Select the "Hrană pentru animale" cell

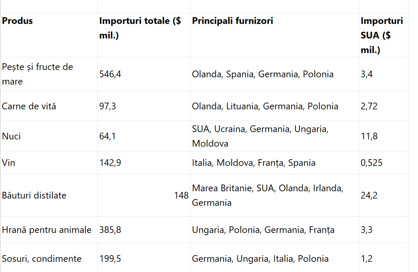[47, 230]
